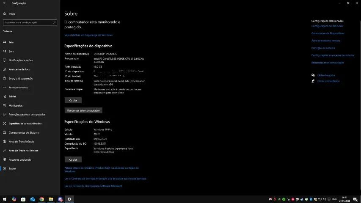The width and height of the screenshot is (361, 203).
Task: Open Alterar chave do produto link
Action: click(102, 170)
